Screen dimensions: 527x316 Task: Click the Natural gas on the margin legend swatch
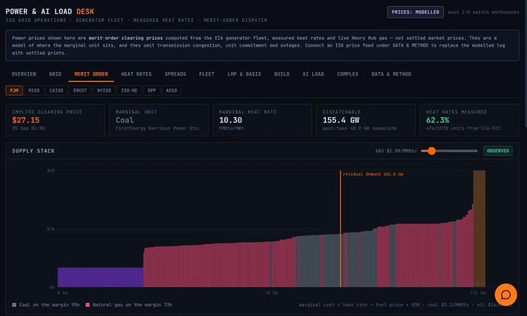click(x=88, y=305)
